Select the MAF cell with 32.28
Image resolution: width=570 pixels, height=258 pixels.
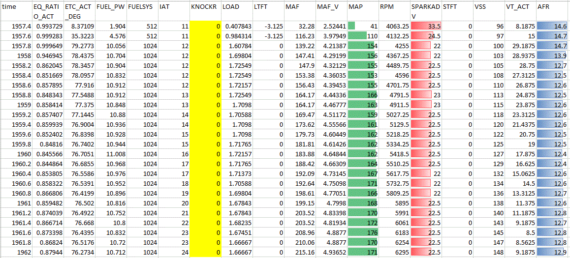(x=299, y=27)
